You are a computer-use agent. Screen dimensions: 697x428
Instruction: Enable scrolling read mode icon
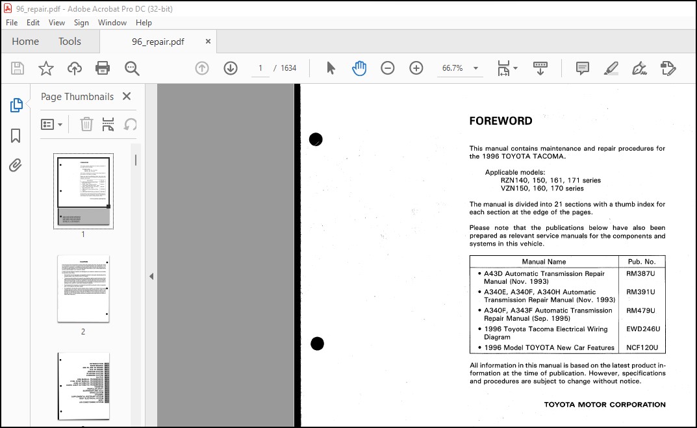point(540,68)
